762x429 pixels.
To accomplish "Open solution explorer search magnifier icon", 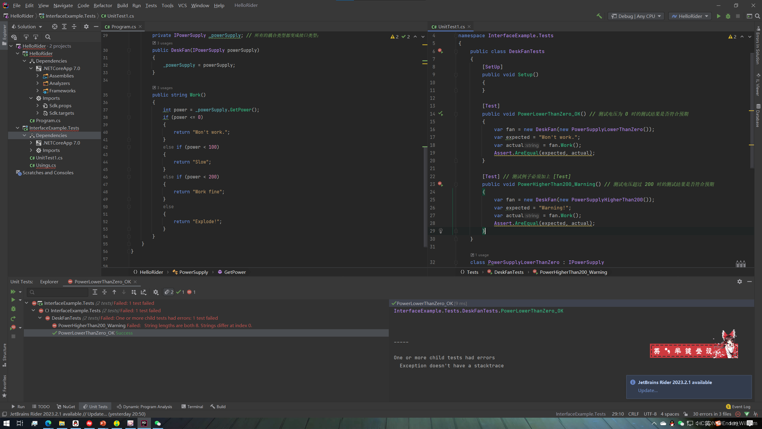I will click(x=48, y=37).
